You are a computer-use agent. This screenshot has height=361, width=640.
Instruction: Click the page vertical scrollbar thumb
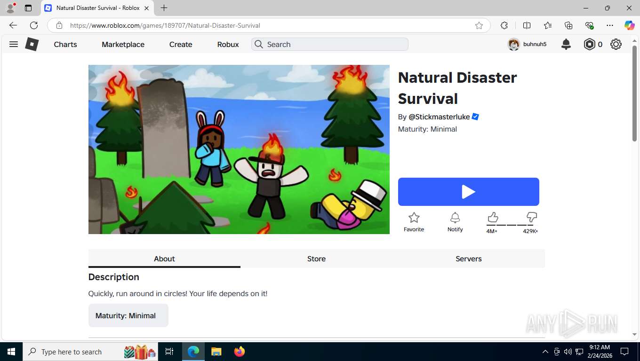pyautogui.click(x=635, y=93)
